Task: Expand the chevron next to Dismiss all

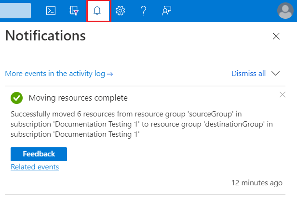Action: [x=276, y=74]
